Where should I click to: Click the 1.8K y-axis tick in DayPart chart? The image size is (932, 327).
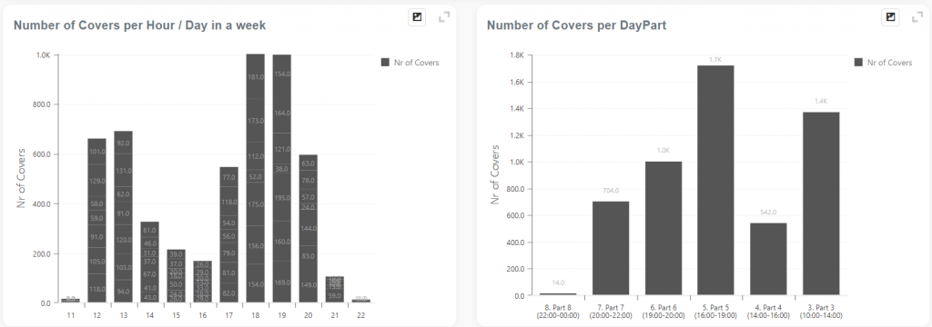[x=516, y=55]
